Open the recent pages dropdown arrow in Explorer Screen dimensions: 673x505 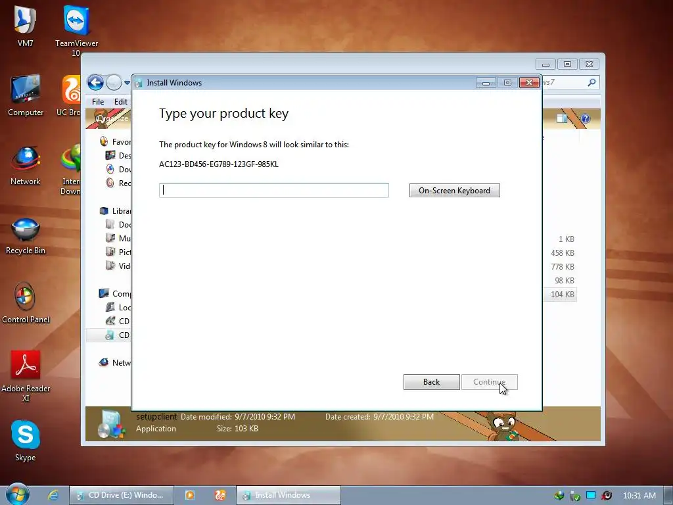pyautogui.click(x=127, y=82)
